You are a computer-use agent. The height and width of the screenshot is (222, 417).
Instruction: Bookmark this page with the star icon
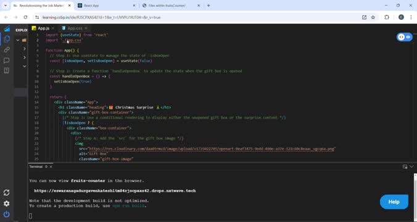(373, 17)
